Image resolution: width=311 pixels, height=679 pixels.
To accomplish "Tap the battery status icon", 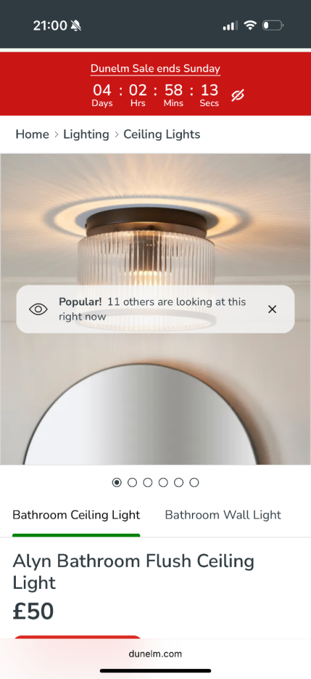I will 273,26.
